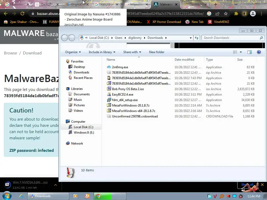Viewport: 267px width, 200px height.
Task: Click the magnifier in Search Downloads box
Action: (x=261, y=38)
